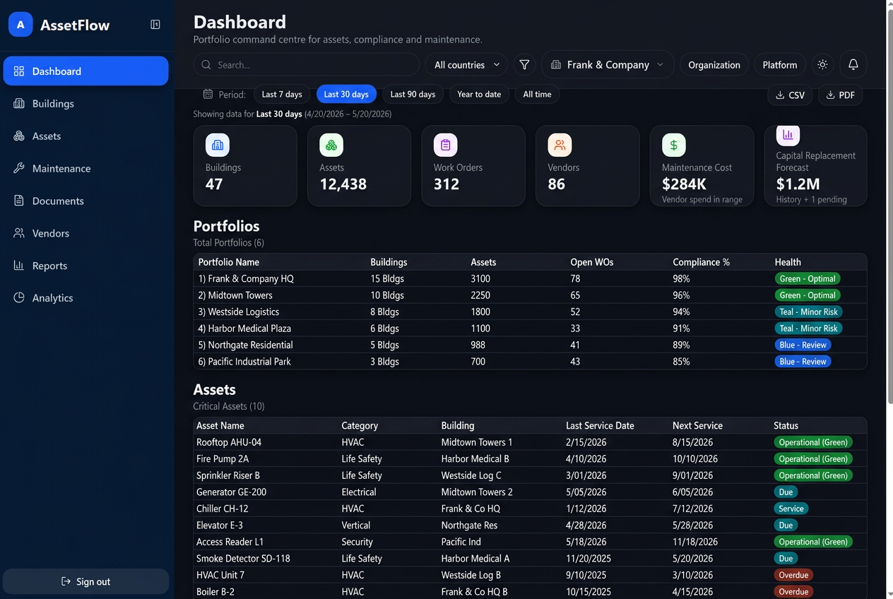893x599 pixels.
Task: Click the Assets sidebar icon
Action: click(x=19, y=136)
